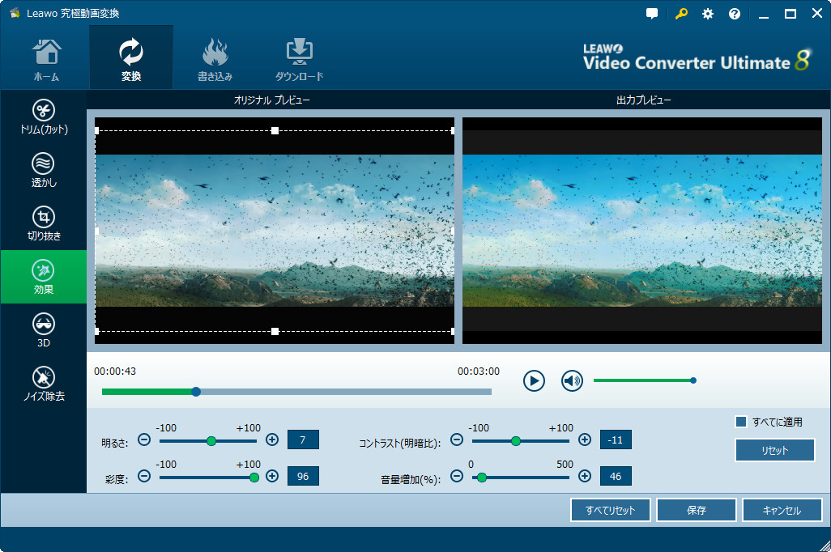The width and height of the screenshot is (831, 552).
Task: Click the Save (保存) button
Action: coord(696,511)
